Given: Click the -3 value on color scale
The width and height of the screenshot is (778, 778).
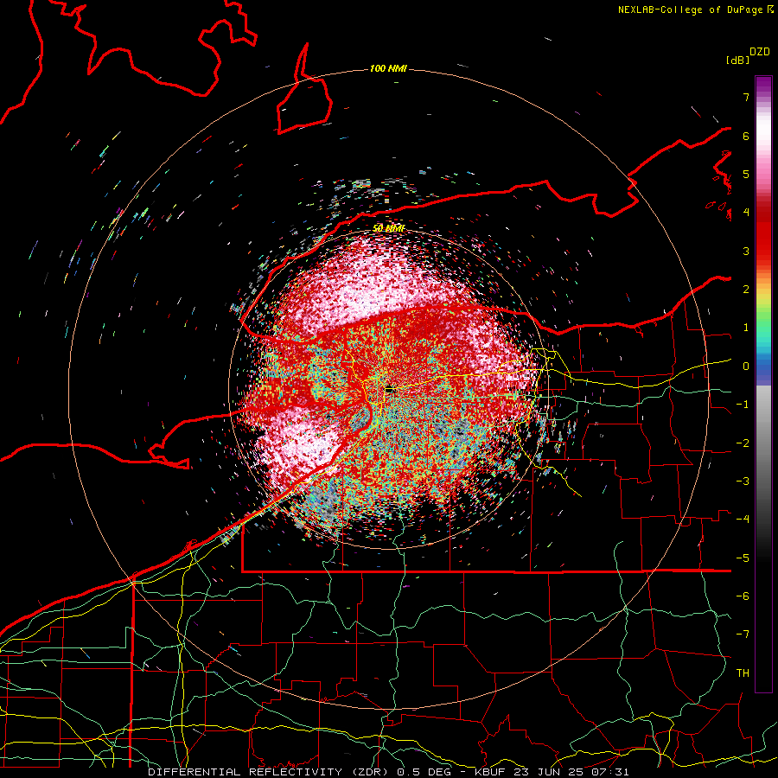Looking at the screenshot, I should 743,481.
